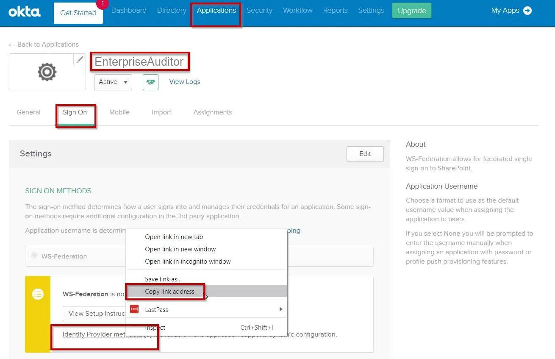Expand the LastPass submenu arrow
Image resolution: width=555 pixels, height=359 pixels.
280,309
